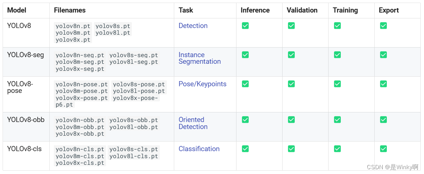Follow the Pose/Keypoints link
The width and height of the screenshot is (424, 174).
(202, 84)
